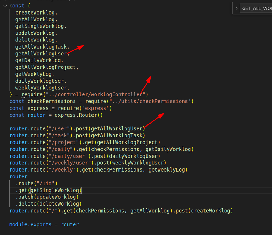Click the find input containing GET_ALL_WO text

pos(257,8)
